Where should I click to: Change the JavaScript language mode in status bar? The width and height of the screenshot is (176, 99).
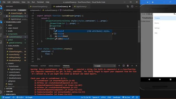click(117, 97)
